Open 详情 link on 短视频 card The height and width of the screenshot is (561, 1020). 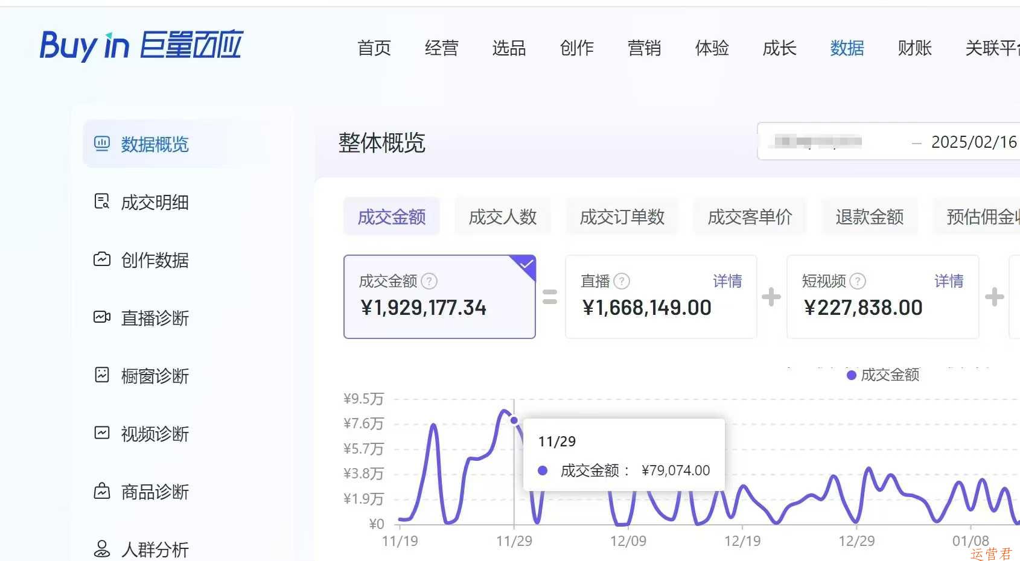point(949,281)
